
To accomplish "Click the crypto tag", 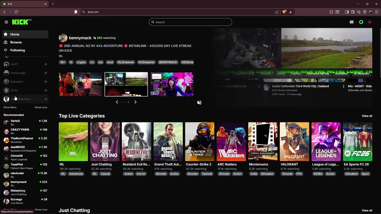I will [81, 62].
